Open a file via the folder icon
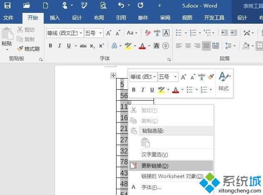 pos(26,5)
